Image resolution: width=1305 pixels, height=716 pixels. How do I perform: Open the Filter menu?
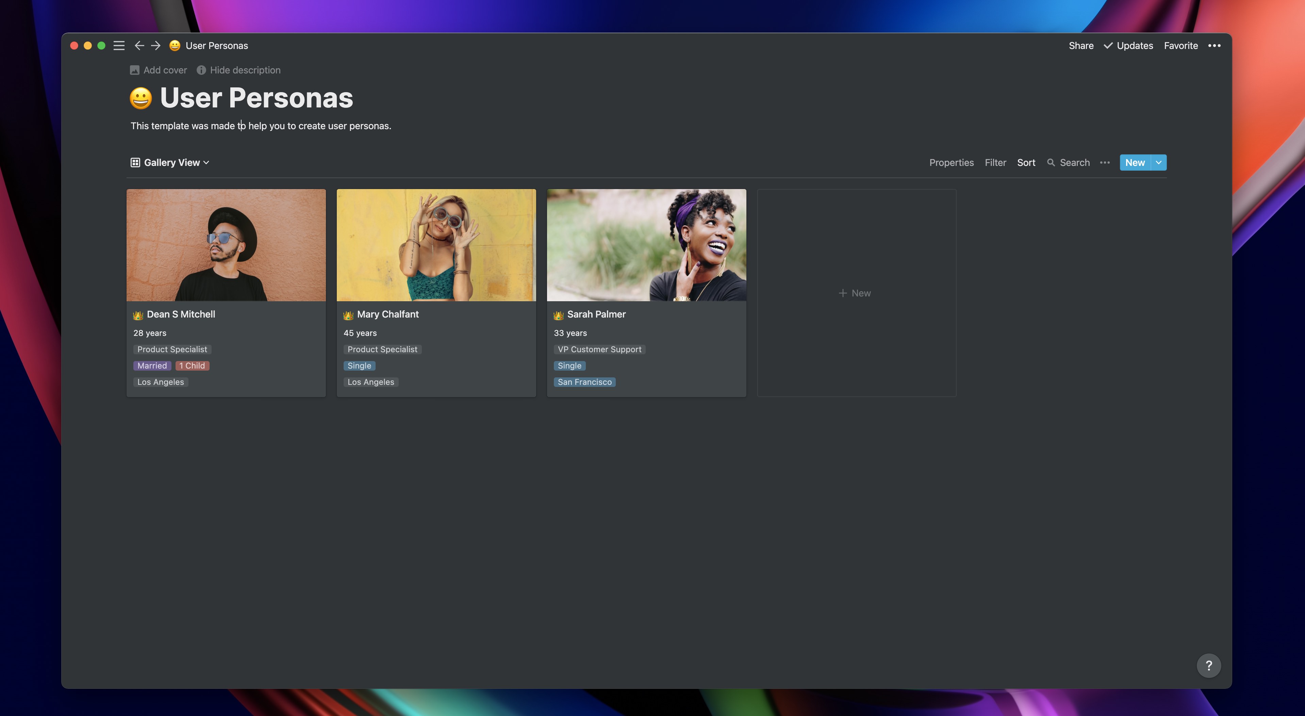pyautogui.click(x=995, y=163)
